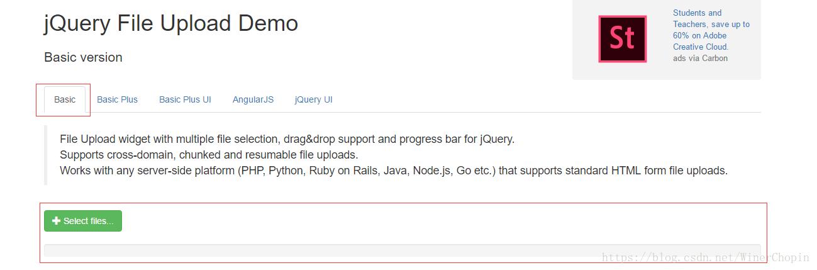Click the 'Supports cross-domain' description line
The width and height of the screenshot is (817, 270).
(x=209, y=155)
